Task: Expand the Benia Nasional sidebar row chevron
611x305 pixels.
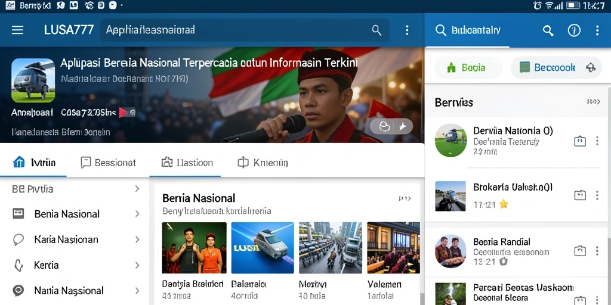Action: pyautogui.click(x=137, y=214)
